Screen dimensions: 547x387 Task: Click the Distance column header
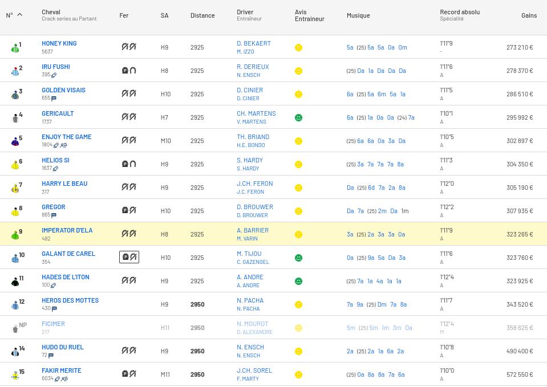pos(202,15)
